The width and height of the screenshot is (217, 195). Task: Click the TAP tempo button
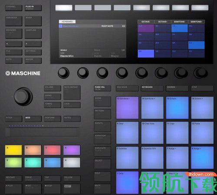(53, 178)
